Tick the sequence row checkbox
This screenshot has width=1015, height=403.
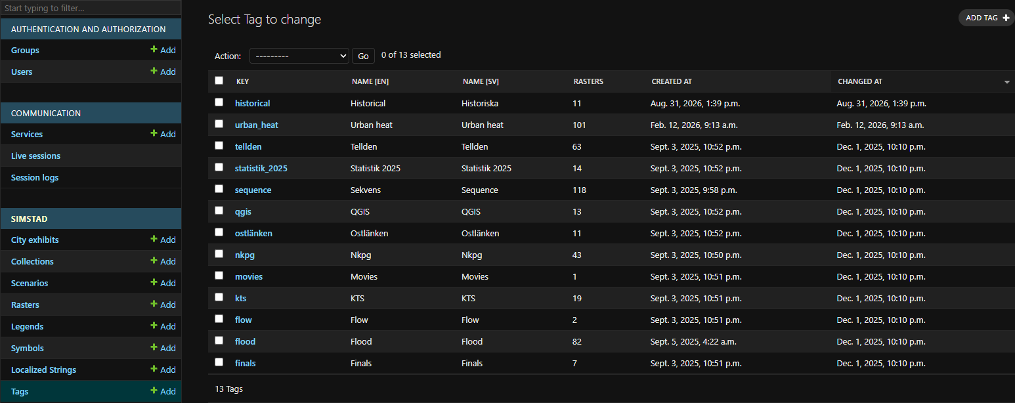point(219,189)
